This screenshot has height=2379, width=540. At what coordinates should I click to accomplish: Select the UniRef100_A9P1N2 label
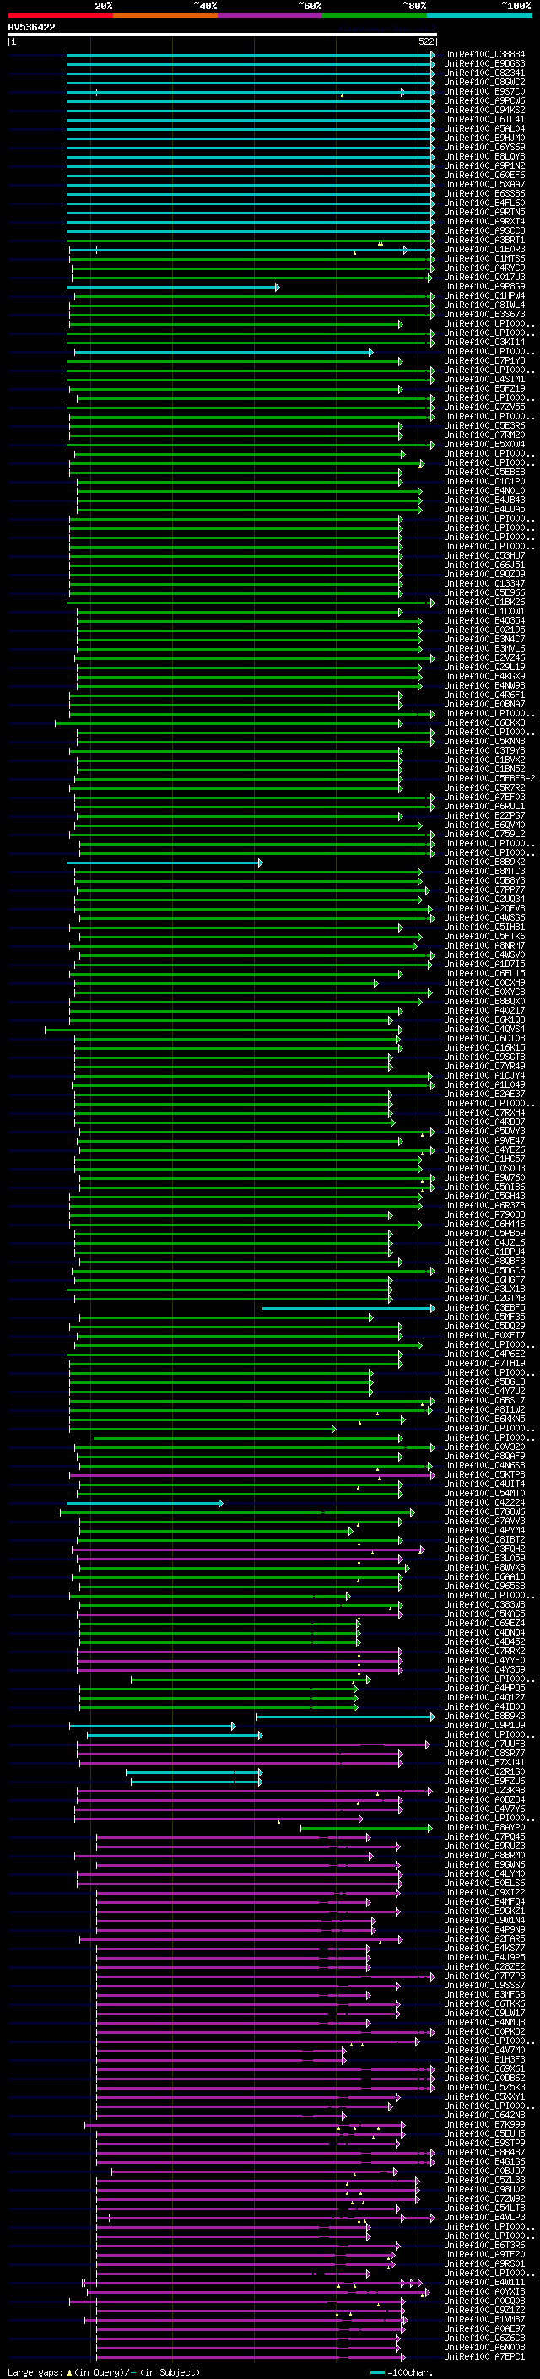coord(484,165)
